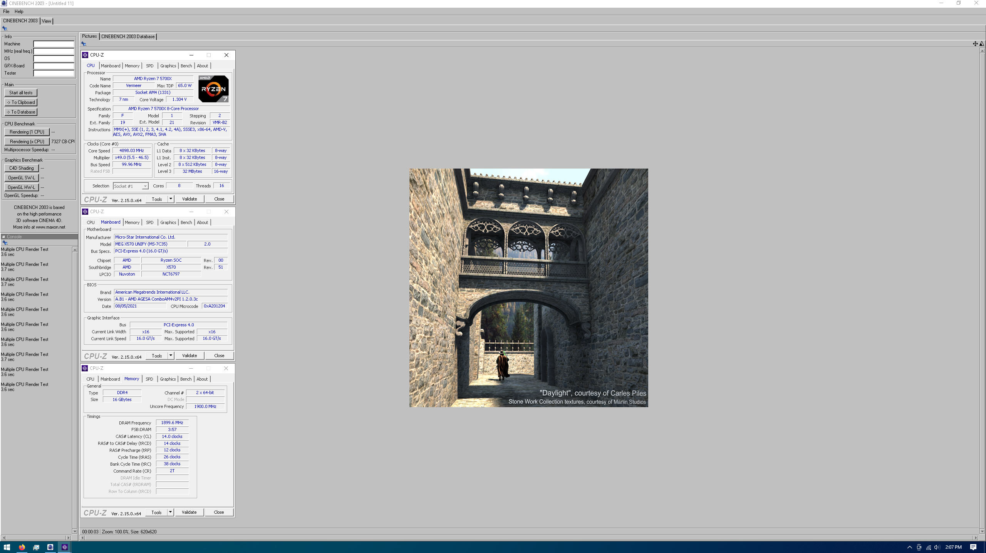Screen dimensions: 986x553
Task: Run C4D Shading benchmark
Action: [x=22, y=168]
